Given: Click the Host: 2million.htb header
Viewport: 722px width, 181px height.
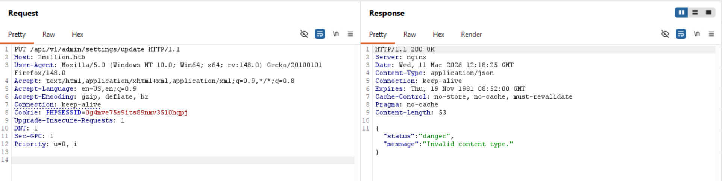Looking at the screenshot, I should (x=50, y=57).
